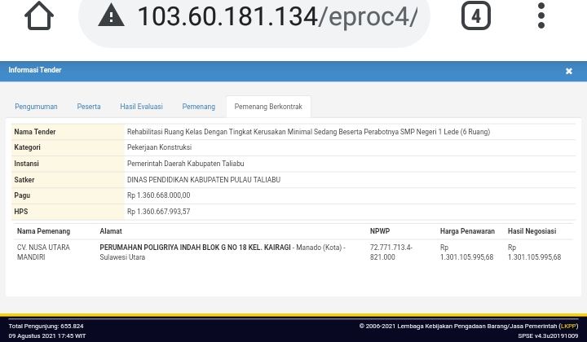Tap the browser home icon
The image size is (587, 342).
(39, 16)
